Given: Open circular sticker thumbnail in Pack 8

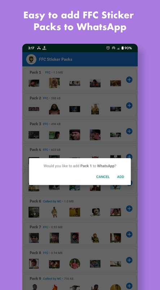Looking at the screenshot, I should tap(75, 264).
